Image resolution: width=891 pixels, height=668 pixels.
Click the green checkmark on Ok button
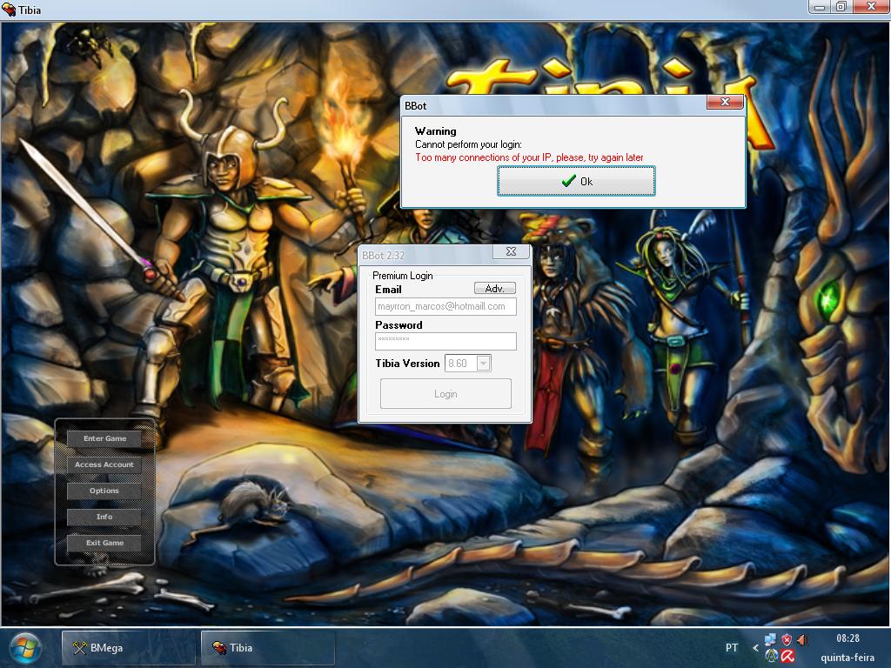coord(568,181)
